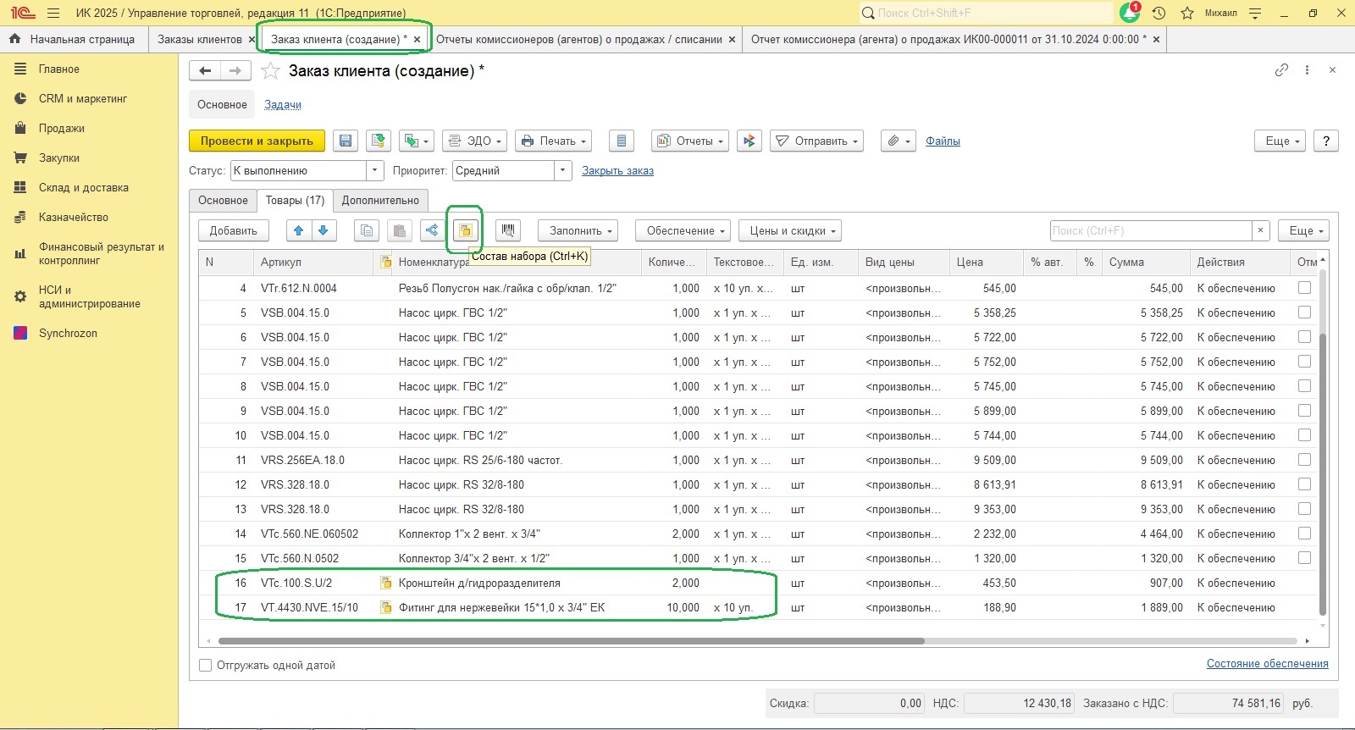
Task: Tick the cancel checkbox in row 10
Action: point(1304,435)
